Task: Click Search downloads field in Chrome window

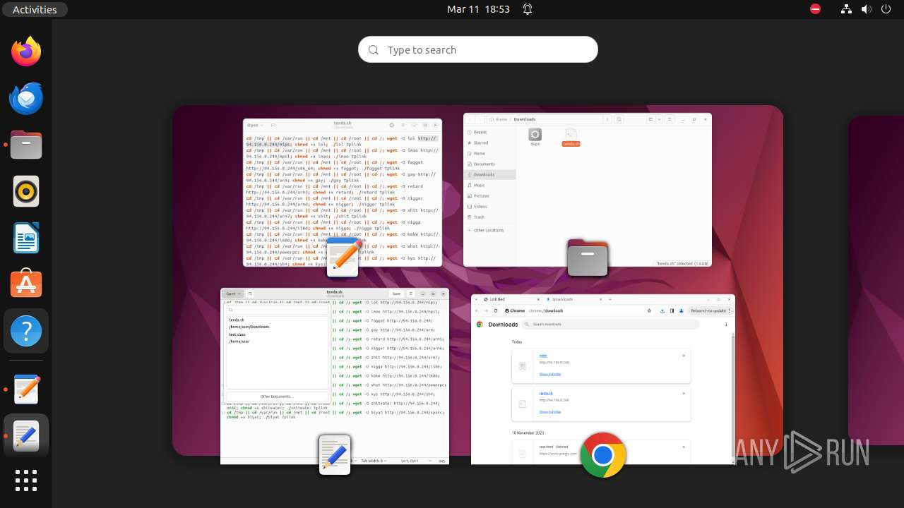Action: 612,325
